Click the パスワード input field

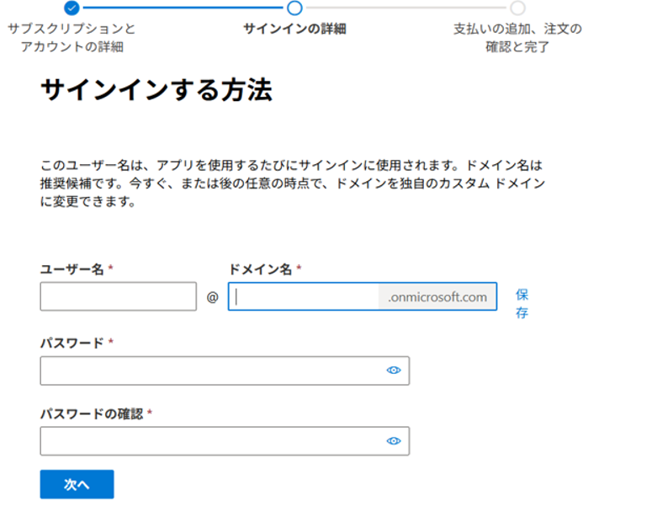click(225, 370)
